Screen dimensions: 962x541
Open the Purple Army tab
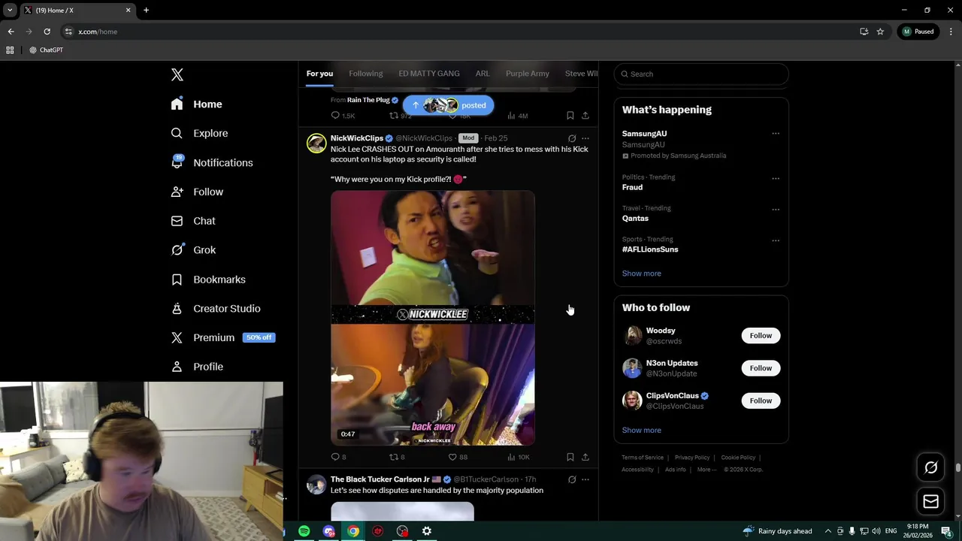pyautogui.click(x=528, y=74)
